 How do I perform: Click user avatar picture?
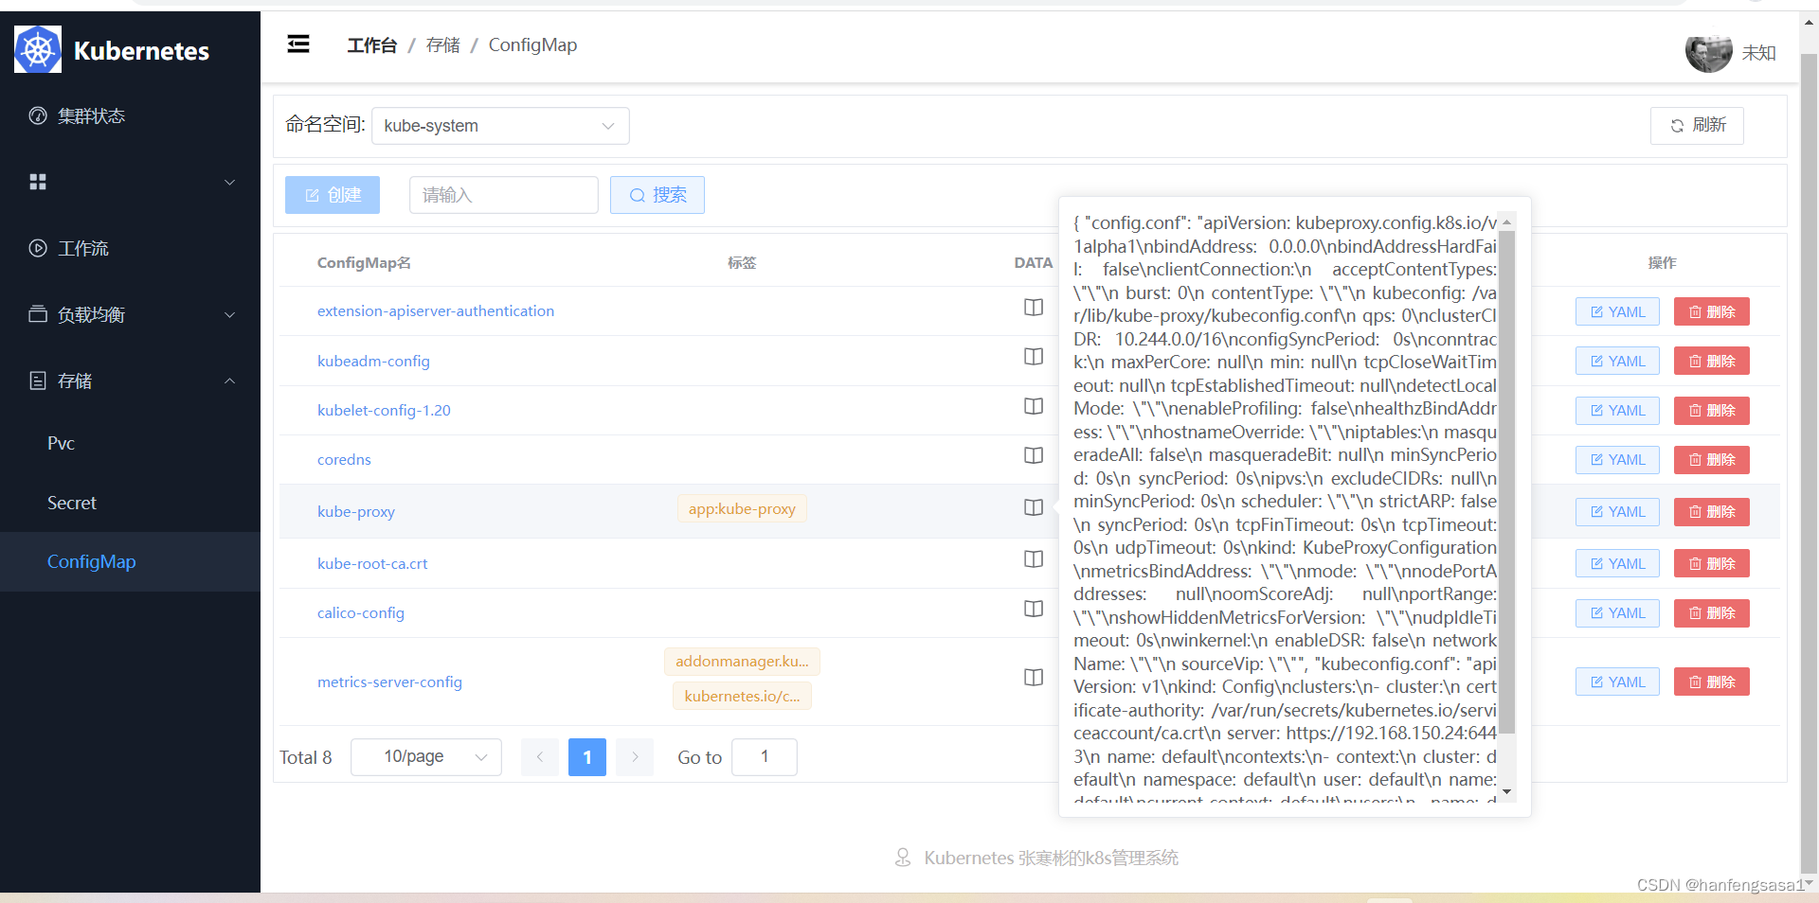tap(1708, 52)
